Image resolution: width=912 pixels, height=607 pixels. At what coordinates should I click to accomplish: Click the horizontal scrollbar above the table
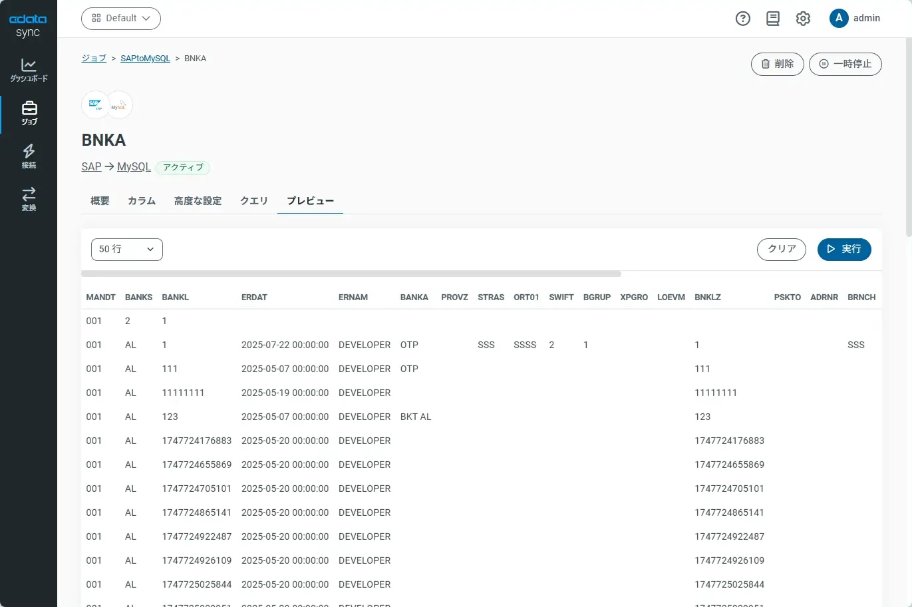tap(351, 273)
